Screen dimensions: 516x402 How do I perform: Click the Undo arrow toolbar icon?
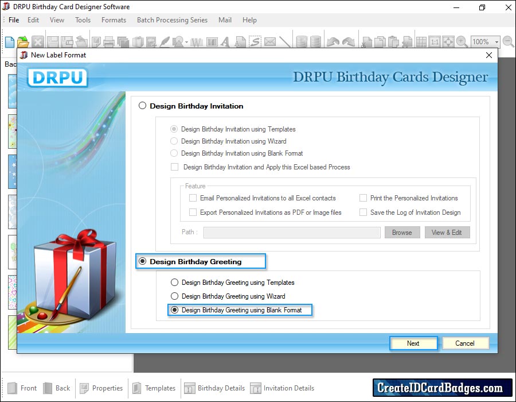333,42
